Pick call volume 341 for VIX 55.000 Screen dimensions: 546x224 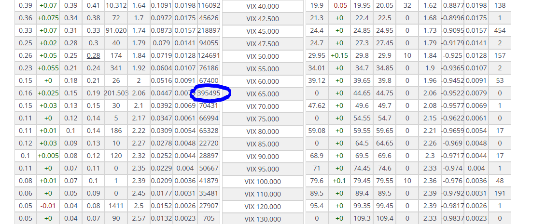[x=116, y=68]
